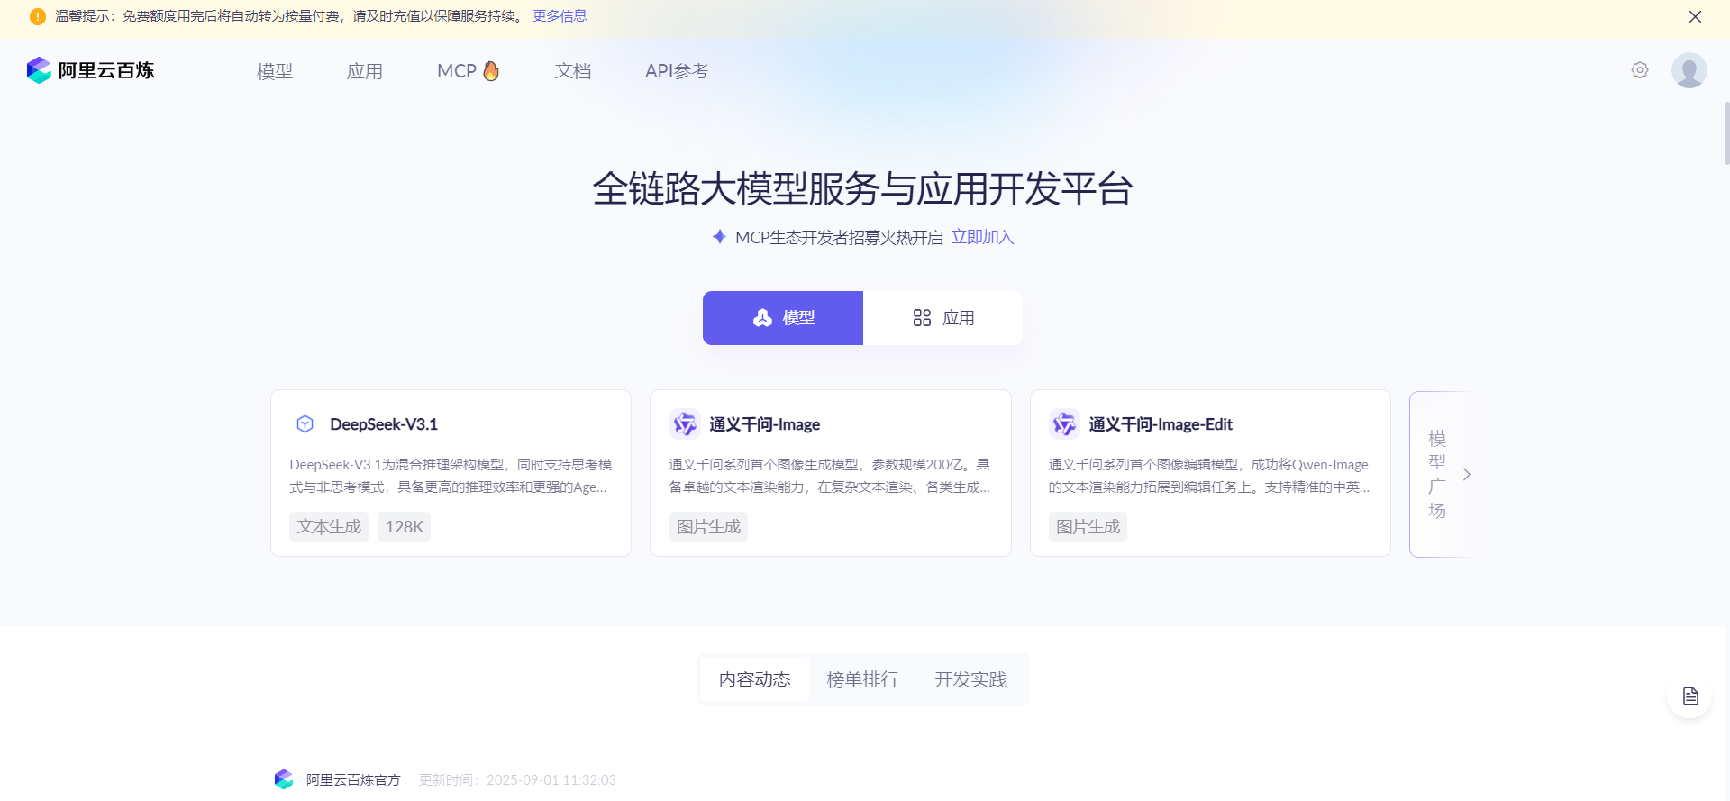Open the 通义千问-Image-Edit model title
The height and width of the screenshot is (801, 1730).
click(1161, 424)
